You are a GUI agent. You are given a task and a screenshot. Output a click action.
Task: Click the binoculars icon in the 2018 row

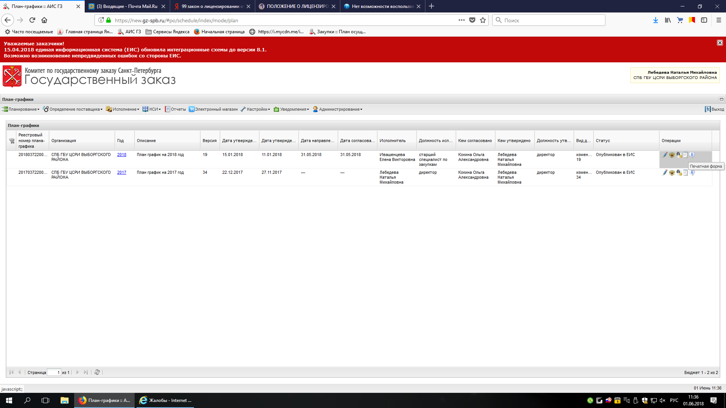pyautogui.click(x=679, y=155)
